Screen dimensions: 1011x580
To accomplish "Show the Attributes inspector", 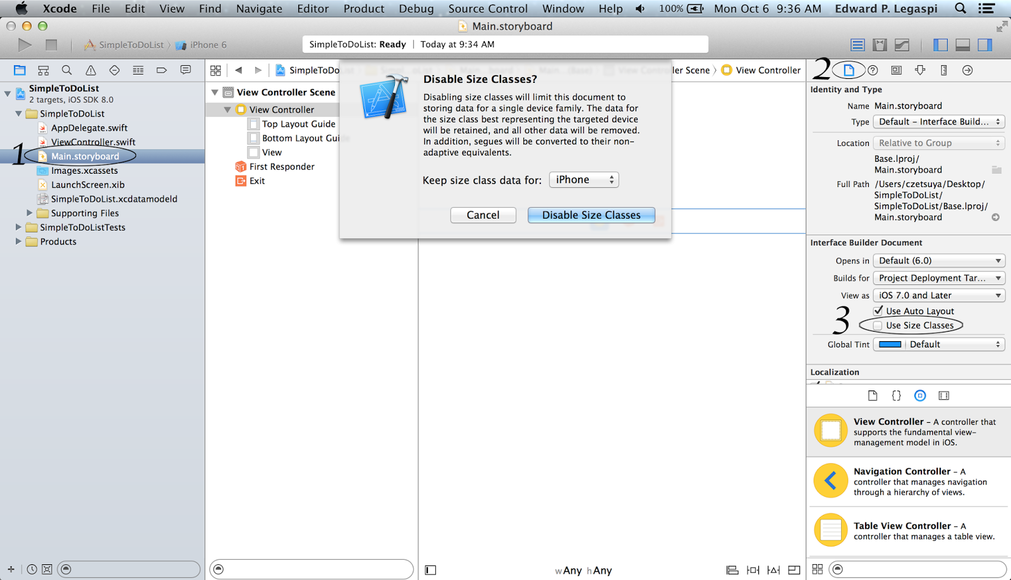I will point(920,70).
